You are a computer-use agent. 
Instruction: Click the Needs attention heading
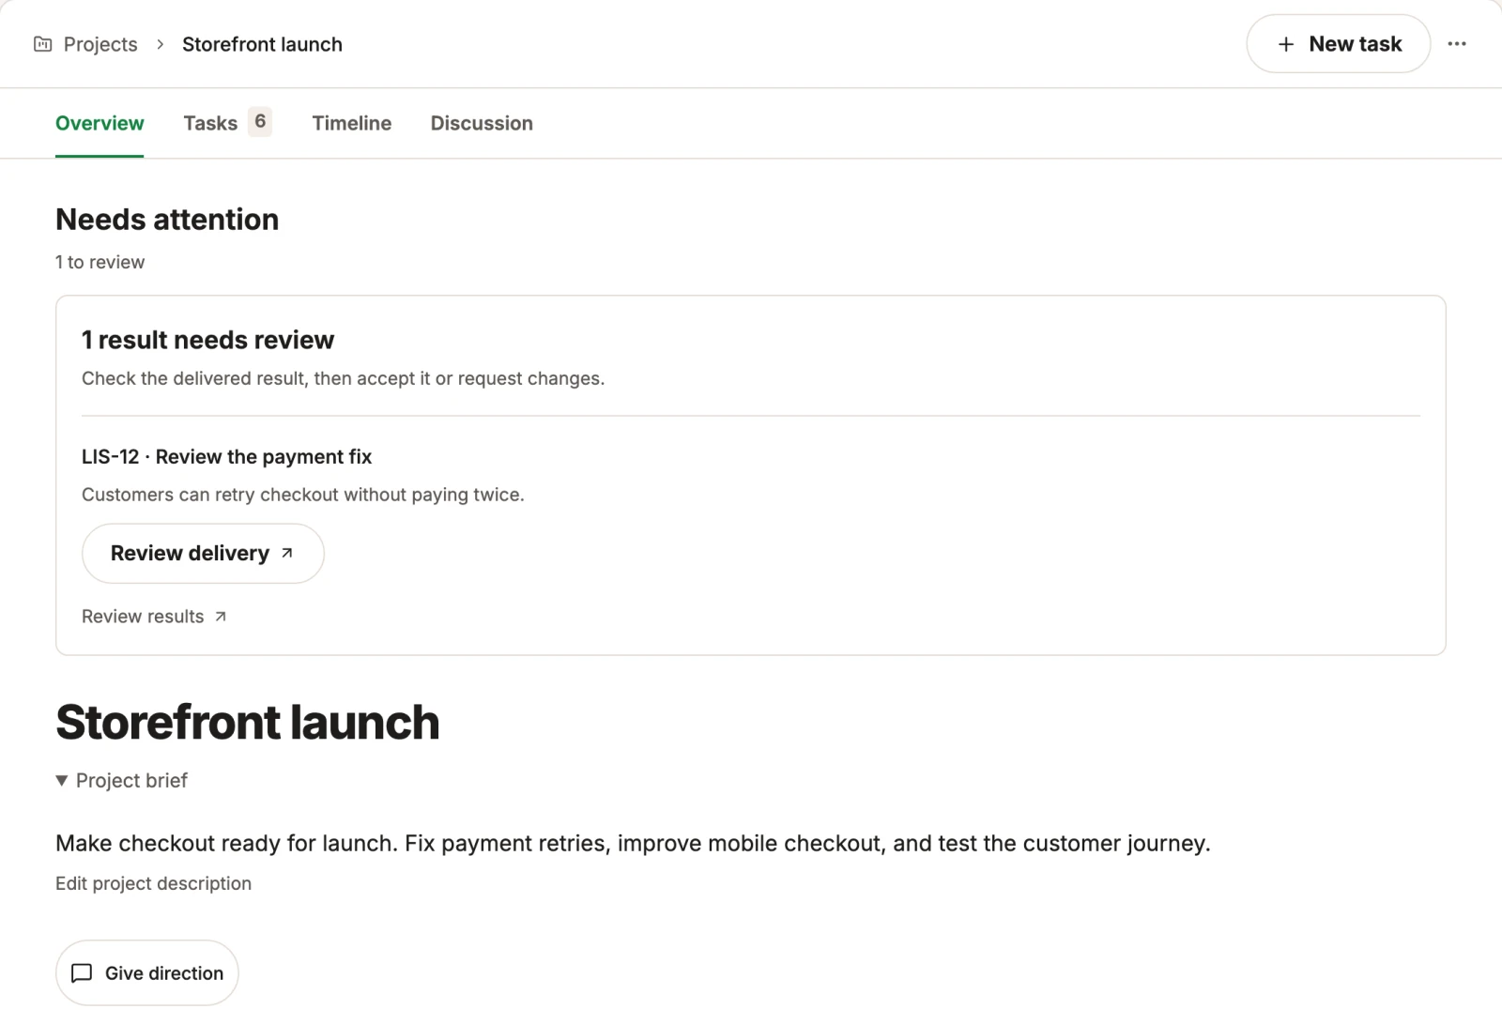tap(167, 220)
